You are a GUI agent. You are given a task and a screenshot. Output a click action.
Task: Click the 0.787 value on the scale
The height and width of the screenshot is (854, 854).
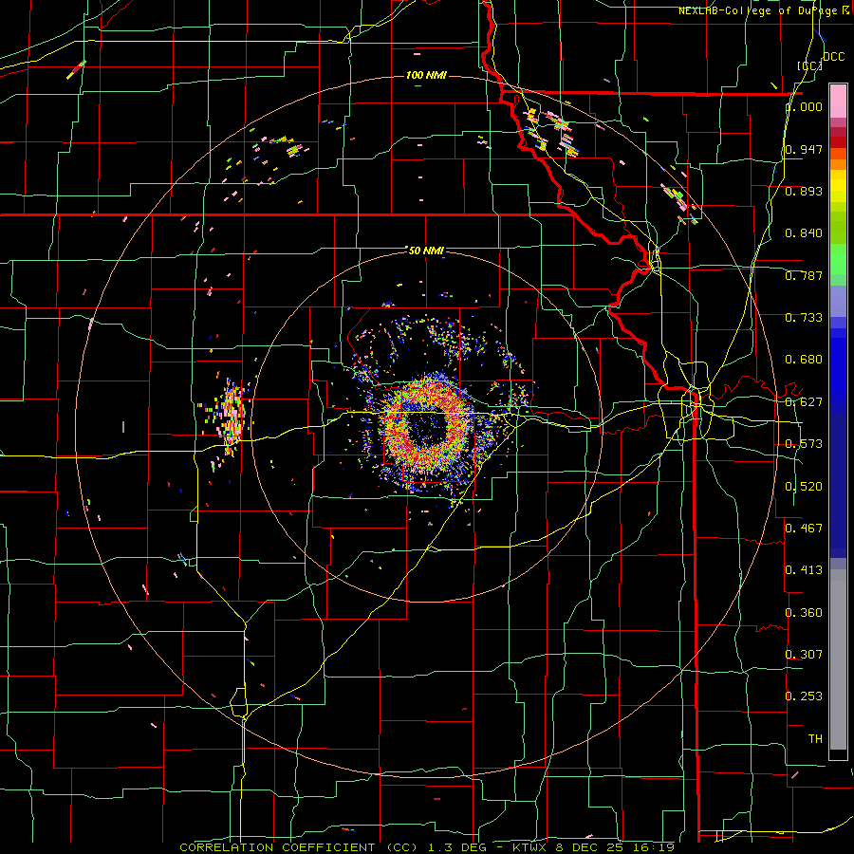[804, 275]
